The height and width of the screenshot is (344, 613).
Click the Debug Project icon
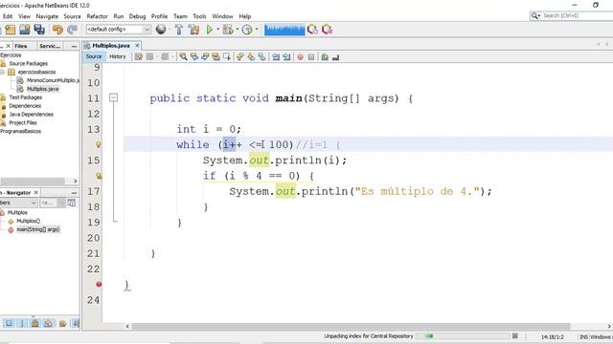[x=228, y=30]
